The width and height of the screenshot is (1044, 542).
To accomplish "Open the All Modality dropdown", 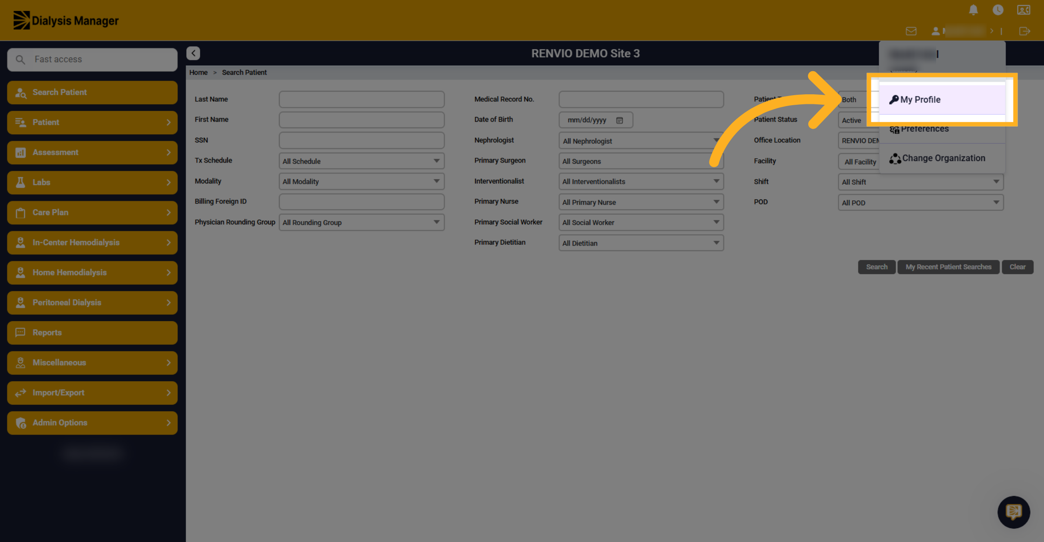I will click(361, 181).
